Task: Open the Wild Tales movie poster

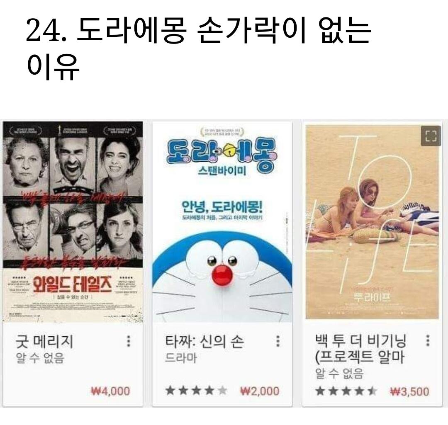Action: pos(73,222)
